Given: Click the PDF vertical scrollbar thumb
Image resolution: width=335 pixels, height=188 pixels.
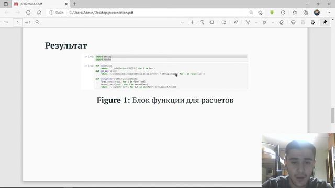Looking at the screenshot, I should [x=333, y=115].
